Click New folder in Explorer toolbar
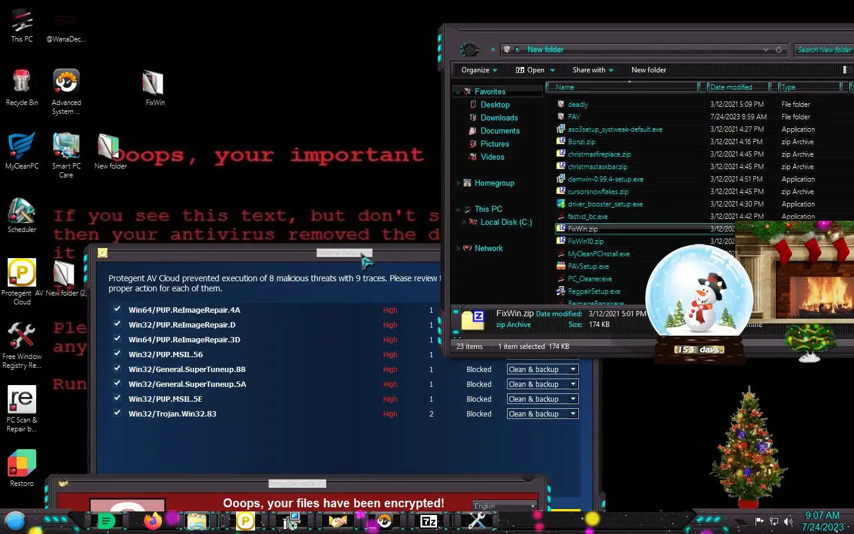This screenshot has width=854, height=534. (x=648, y=69)
